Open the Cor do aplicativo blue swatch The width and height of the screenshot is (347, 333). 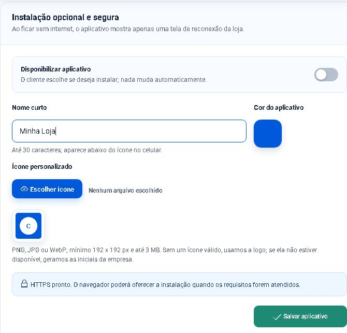pyautogui.click(x=268, y=134)
